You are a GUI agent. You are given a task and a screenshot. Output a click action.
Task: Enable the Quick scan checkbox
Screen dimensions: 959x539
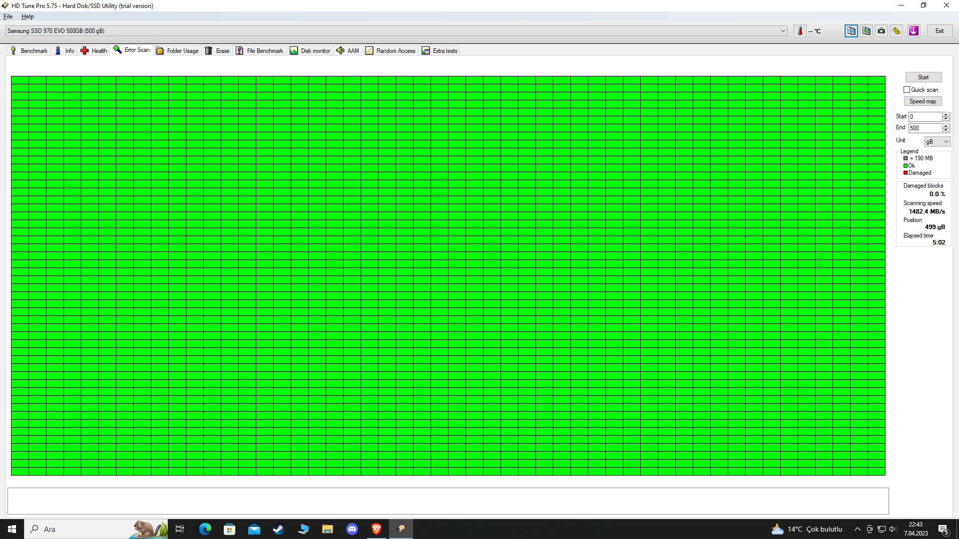907,90
